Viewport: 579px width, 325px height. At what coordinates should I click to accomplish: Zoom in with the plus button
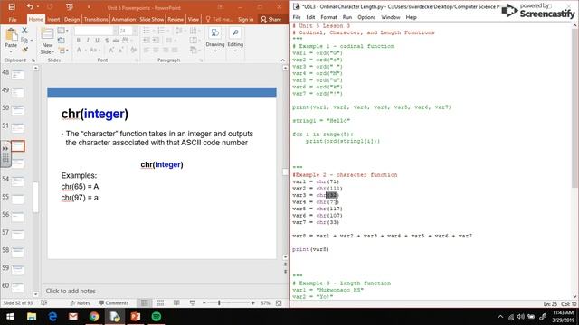tap(253, 303)
